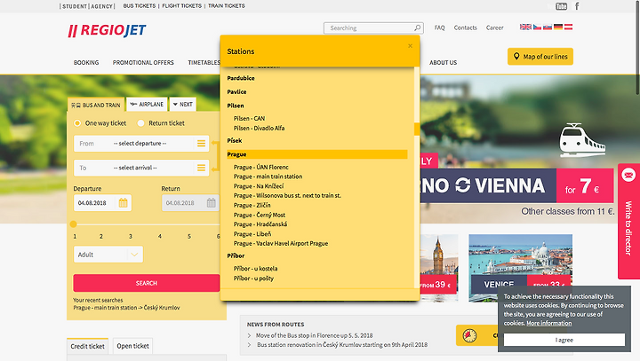Image resolution: width=640 pixels, height=361 pixels.
Task: Expand the NEXT tab dropdown
Action: point(183,105)
